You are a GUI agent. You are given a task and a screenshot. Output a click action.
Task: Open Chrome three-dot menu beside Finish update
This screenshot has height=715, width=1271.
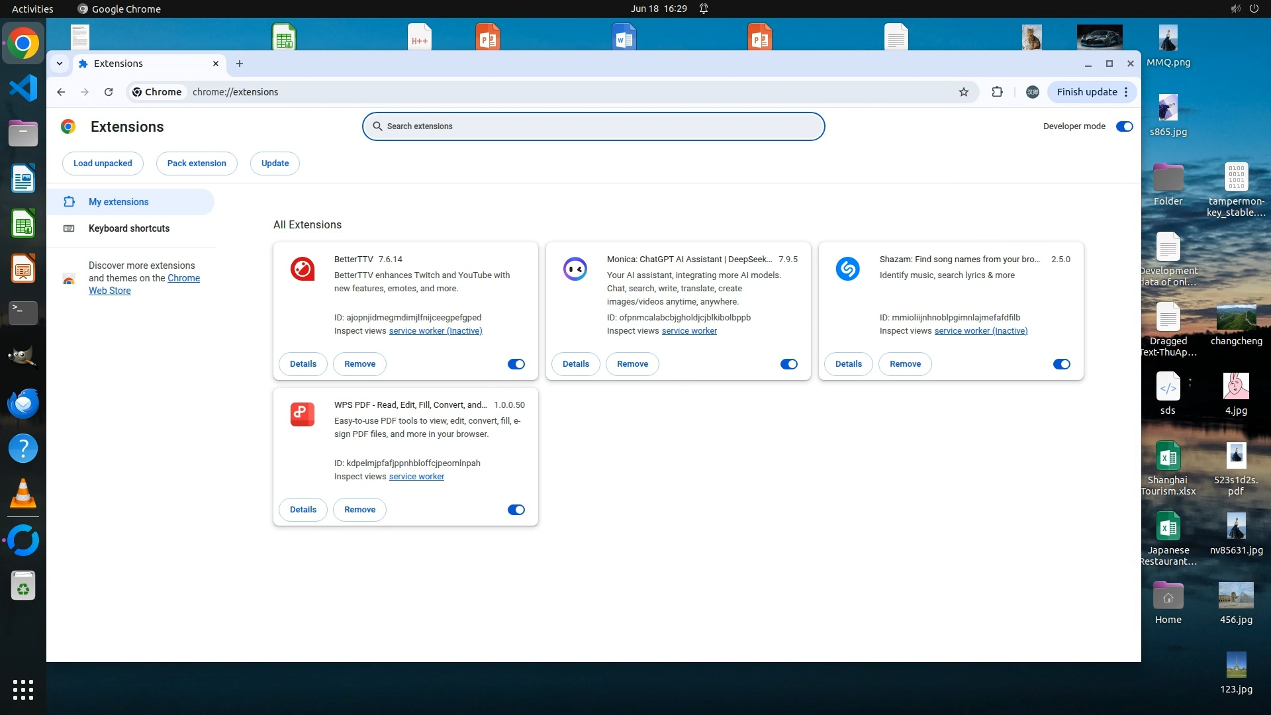1126,92
